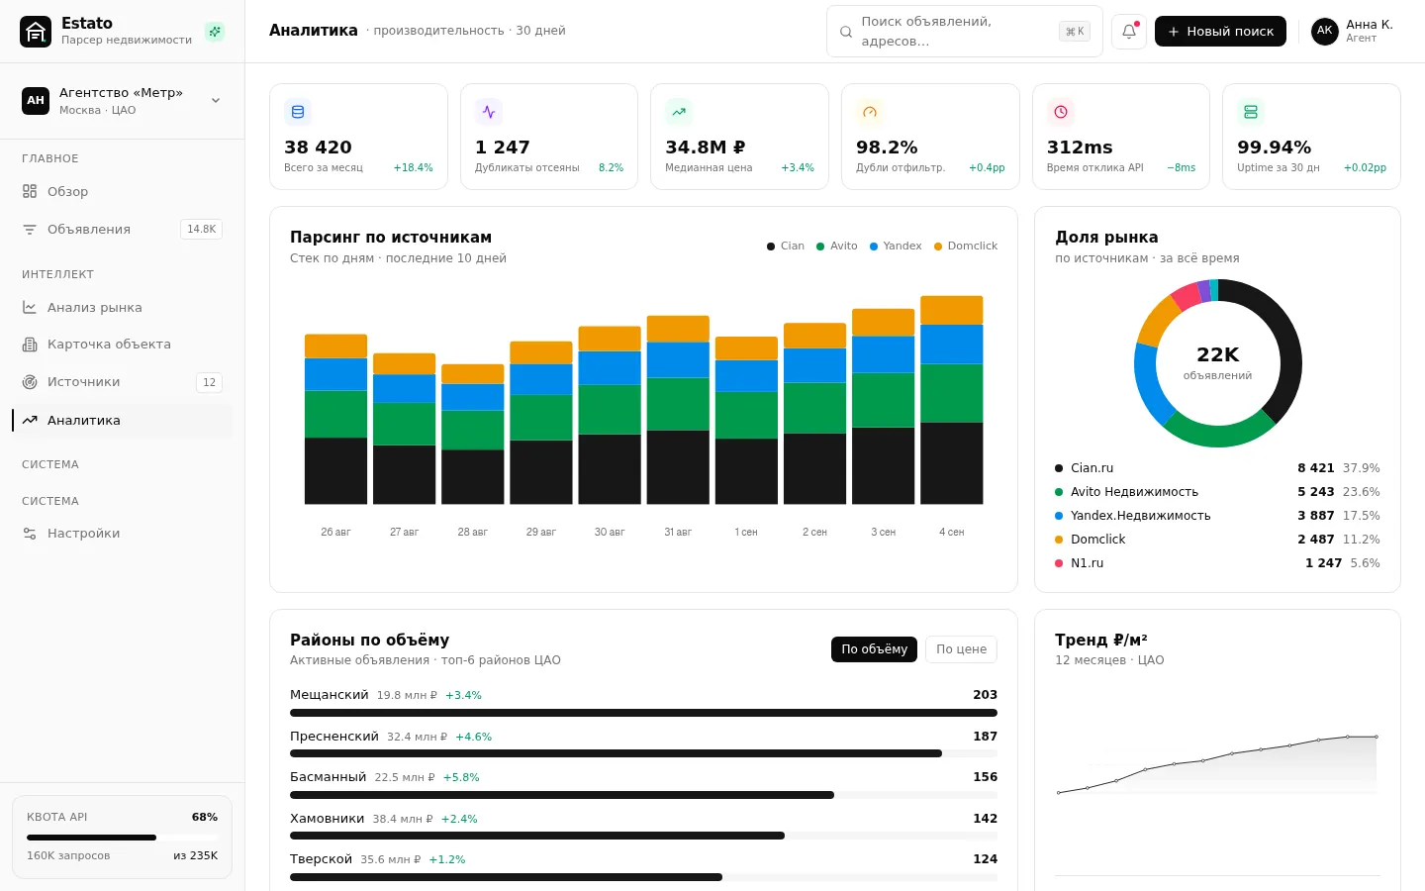Click the trend icon on the 34.8M ₽ card
Screen dimensions: 1425x891
(679, 112)
